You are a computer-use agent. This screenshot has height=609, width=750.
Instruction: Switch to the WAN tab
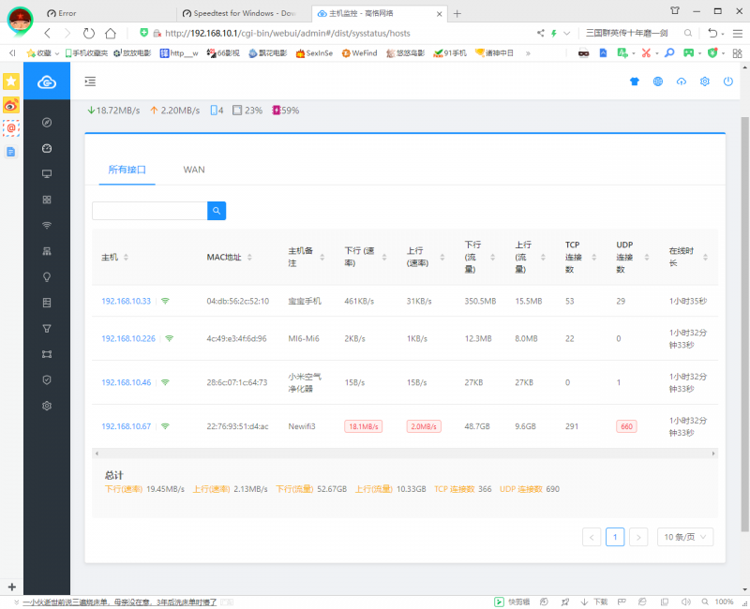click(x=194, y=170)
